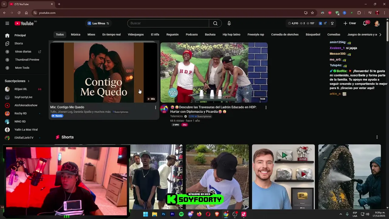
Task: Expand the Suscripciones section chevron
Action: (29, 81)
